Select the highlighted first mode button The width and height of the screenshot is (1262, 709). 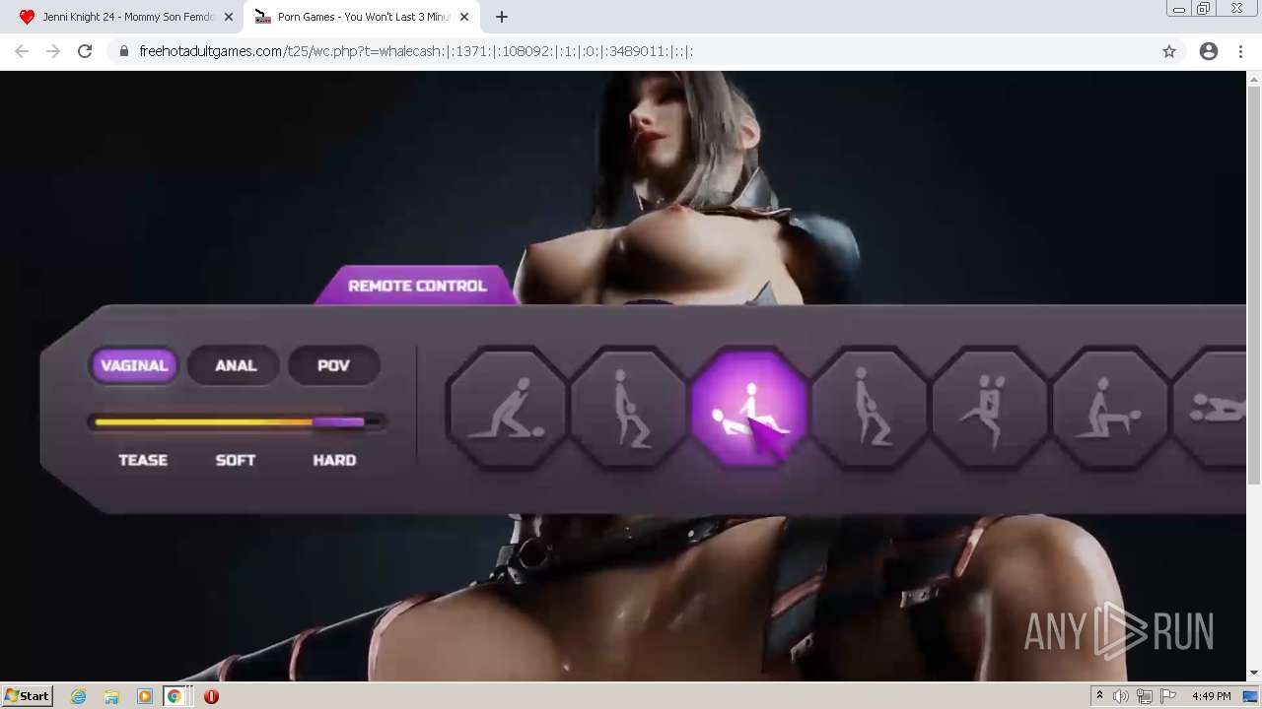(x=134, y=365)
